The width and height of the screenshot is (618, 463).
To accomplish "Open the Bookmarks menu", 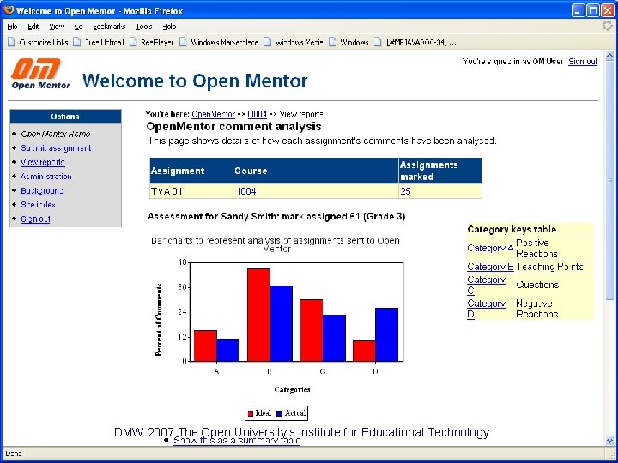I will point(109,27).
